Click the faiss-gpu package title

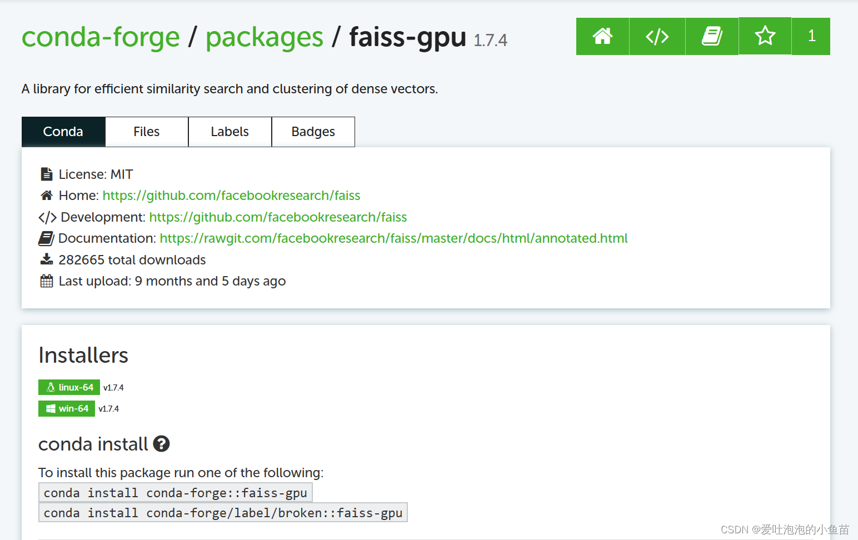407,37
